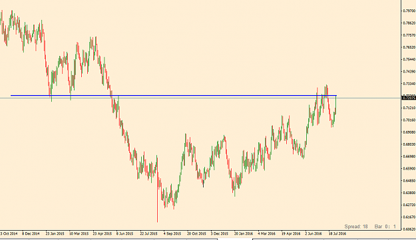Select the blue horizontal resistance line
The width and height of the screenshot is (416, 240).
tap(174, 95)
